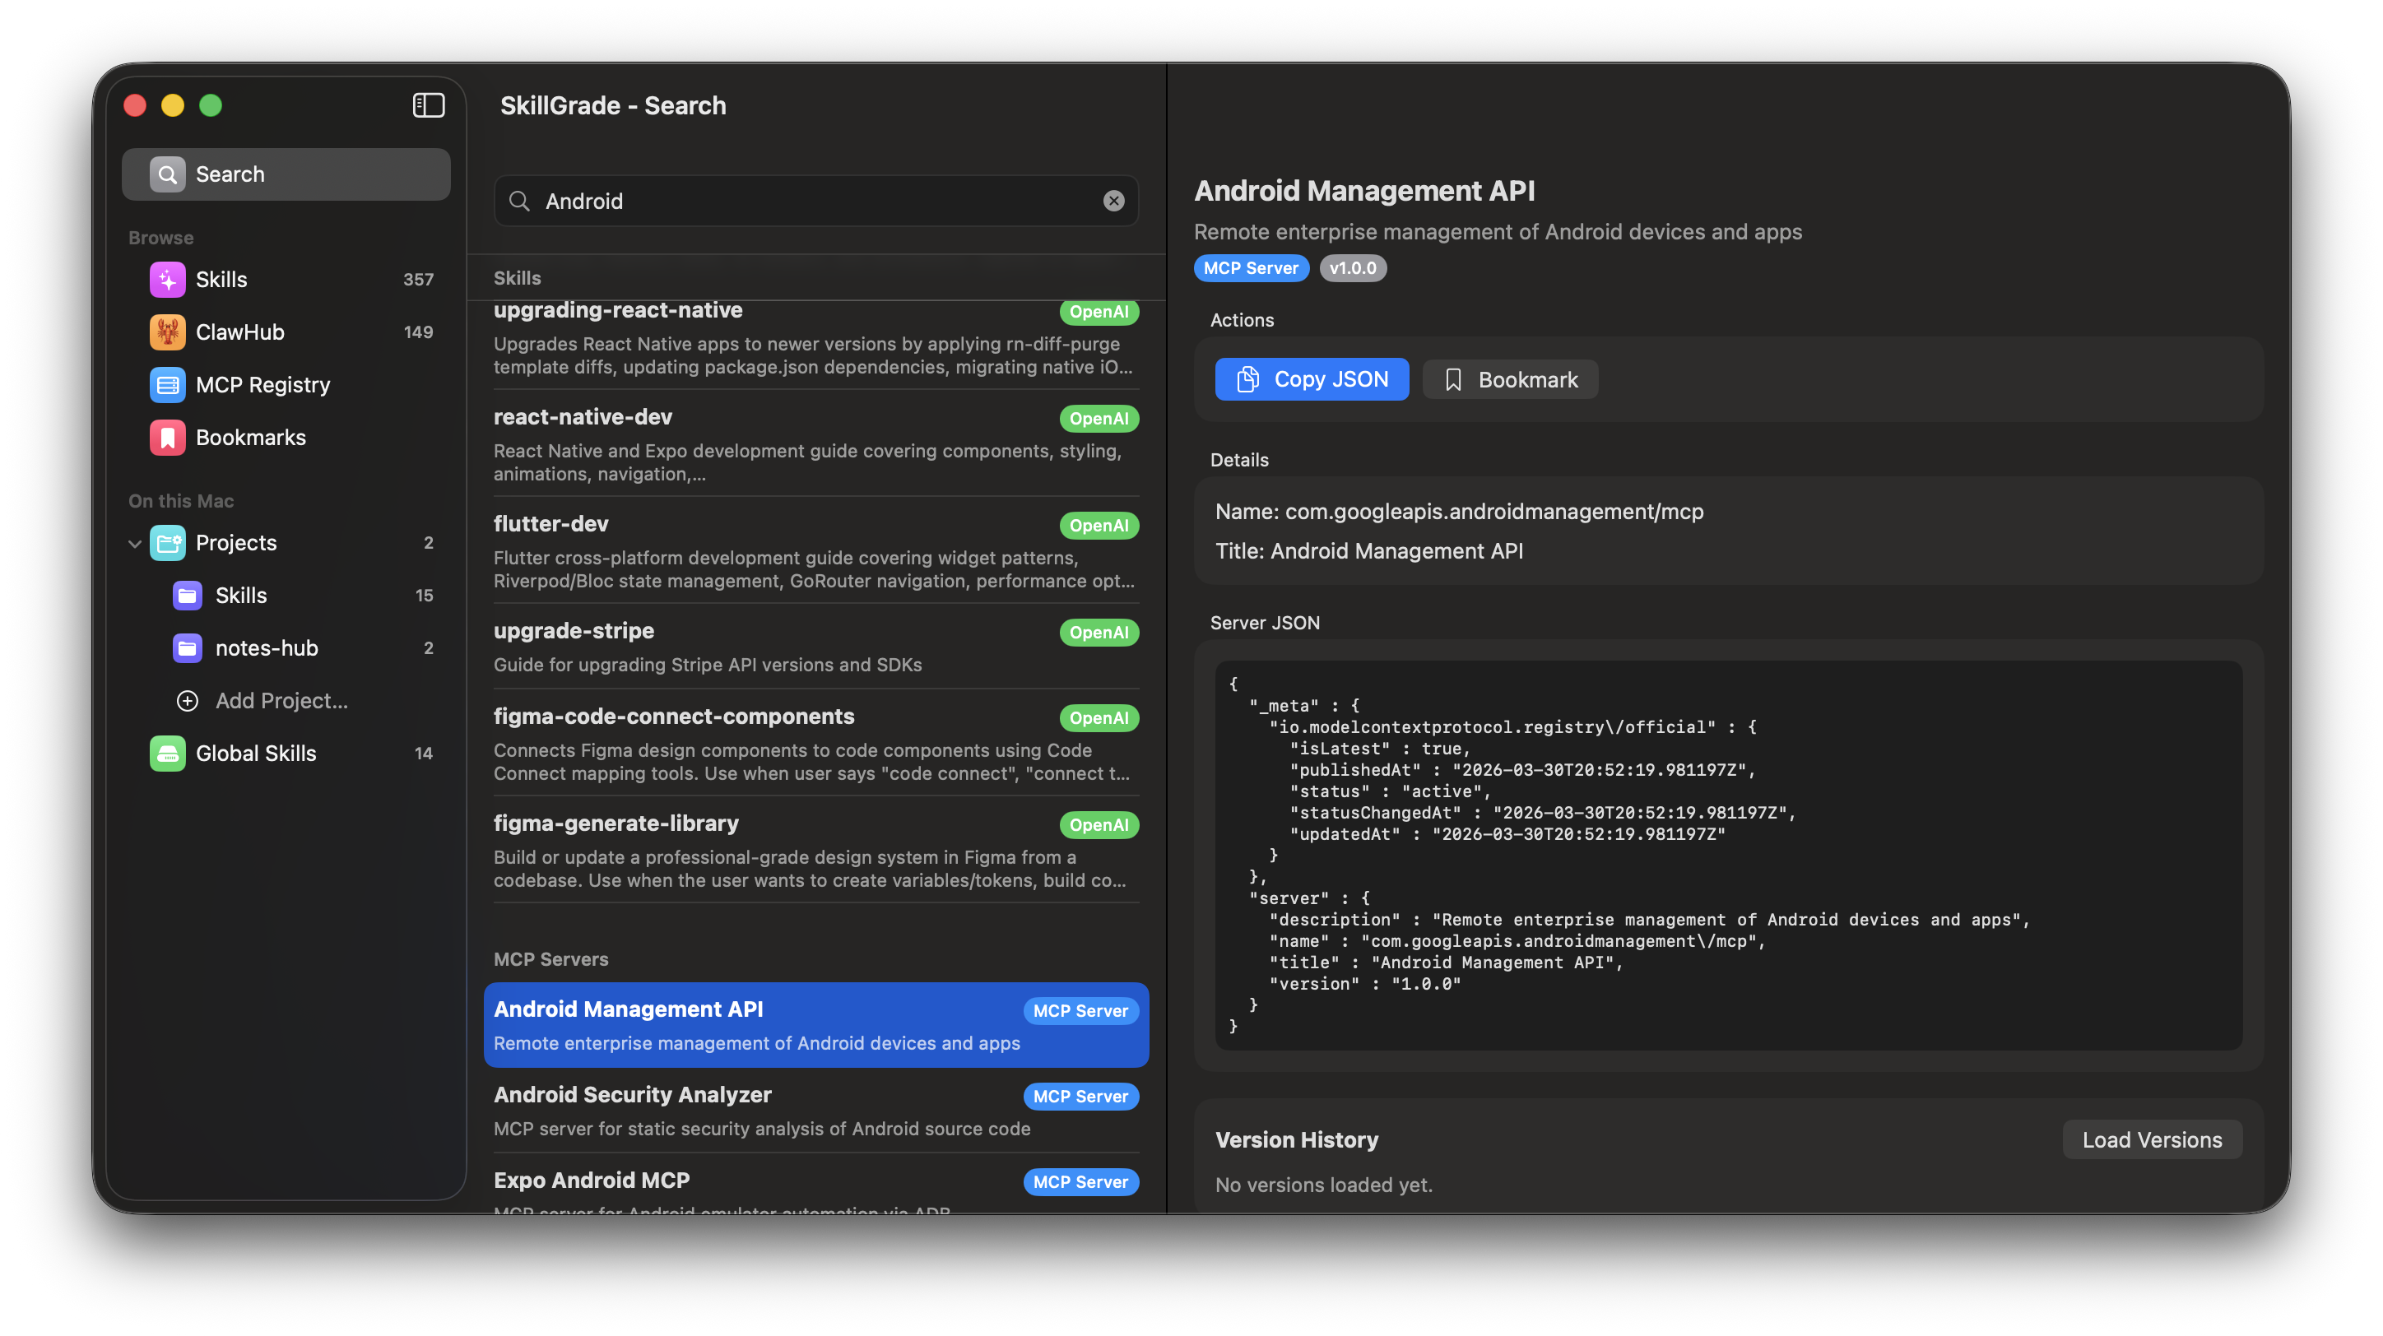Screen dimensions: 2383x1336
Task: Select Android Management API server row
Action: click(816, 1024)
